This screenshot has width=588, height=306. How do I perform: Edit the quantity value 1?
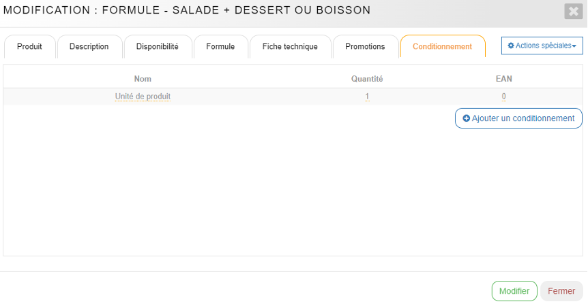367,97
